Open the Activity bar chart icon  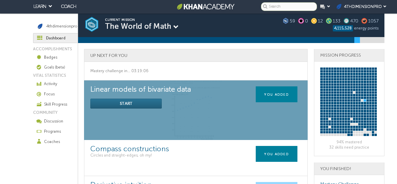[x=39, y=84]
